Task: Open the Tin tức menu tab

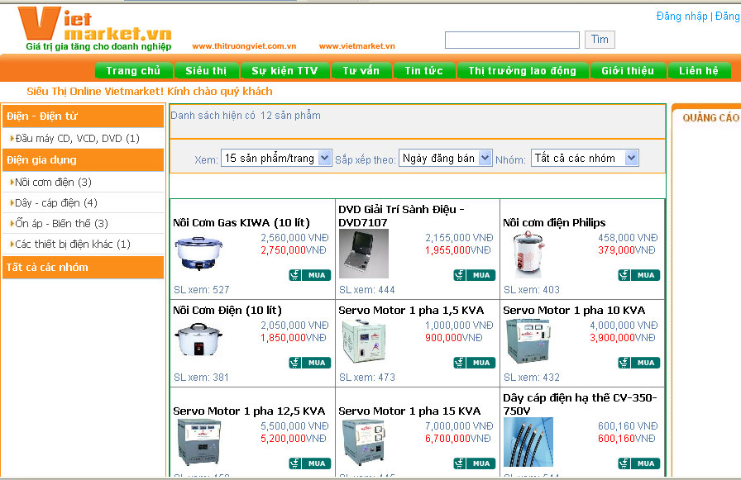Action: pos(423,71)
